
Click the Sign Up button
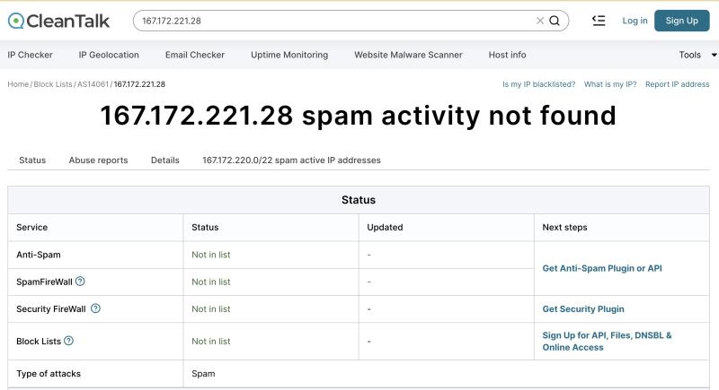click(682, 21)
